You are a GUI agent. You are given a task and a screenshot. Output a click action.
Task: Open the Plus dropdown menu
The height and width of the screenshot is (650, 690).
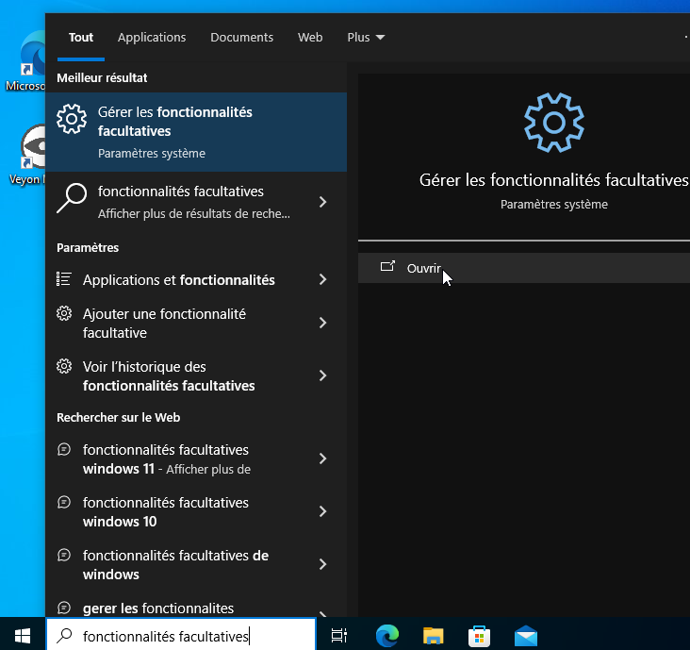366,38
